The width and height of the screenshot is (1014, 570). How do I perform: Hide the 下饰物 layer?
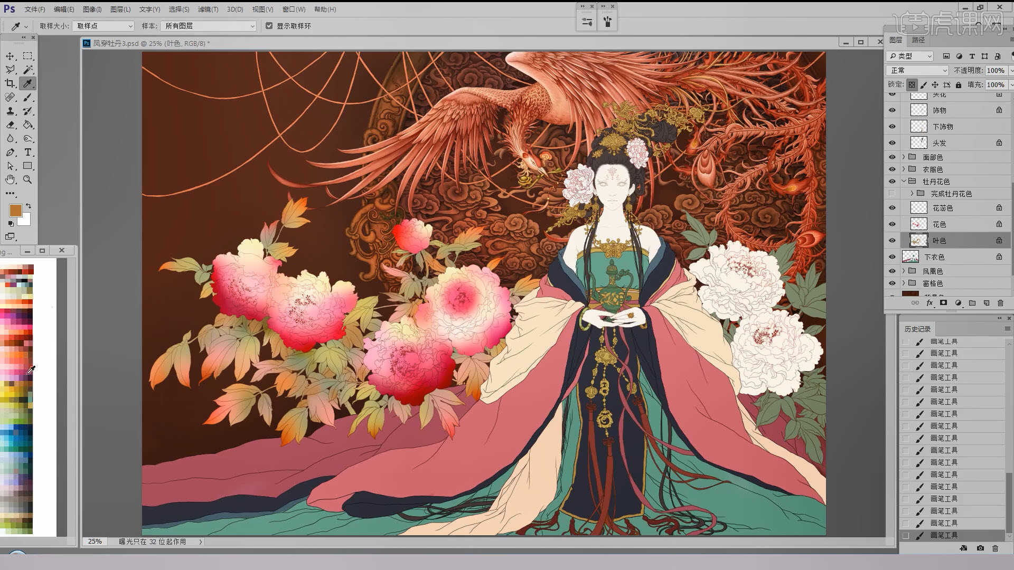pos(892,127)
